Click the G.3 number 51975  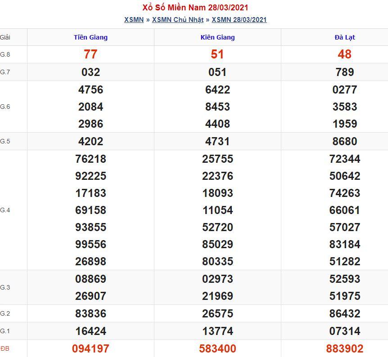(x=345, y=296)
